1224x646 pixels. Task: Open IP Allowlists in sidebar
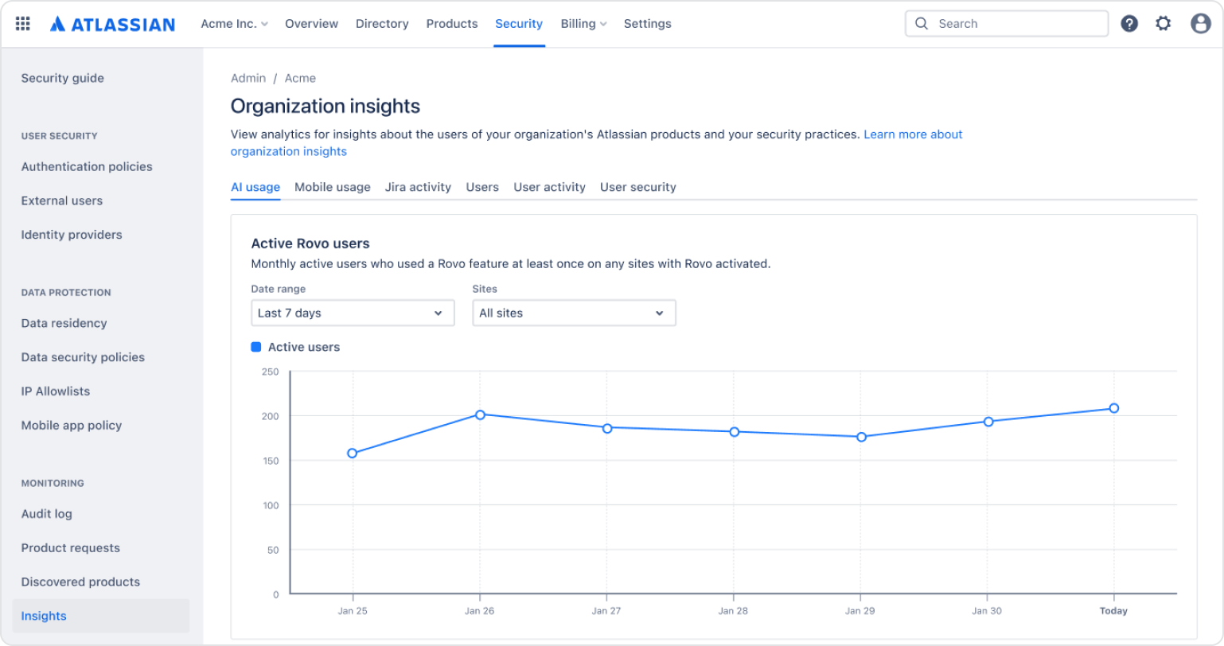56,391
